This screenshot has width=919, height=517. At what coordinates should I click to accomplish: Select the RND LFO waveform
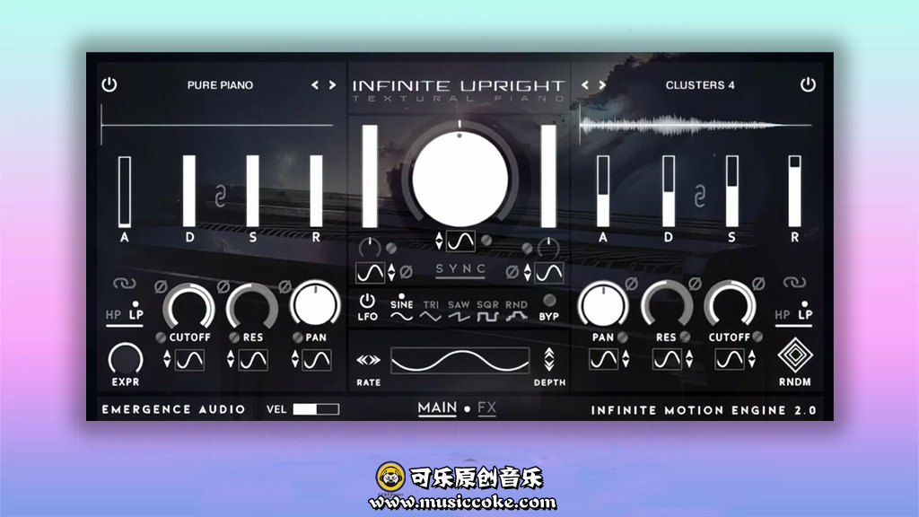pos(516,311)
